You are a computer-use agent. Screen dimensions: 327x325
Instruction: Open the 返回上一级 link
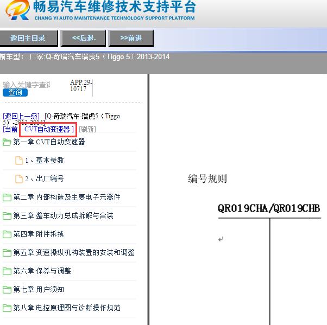pos(21,116)
